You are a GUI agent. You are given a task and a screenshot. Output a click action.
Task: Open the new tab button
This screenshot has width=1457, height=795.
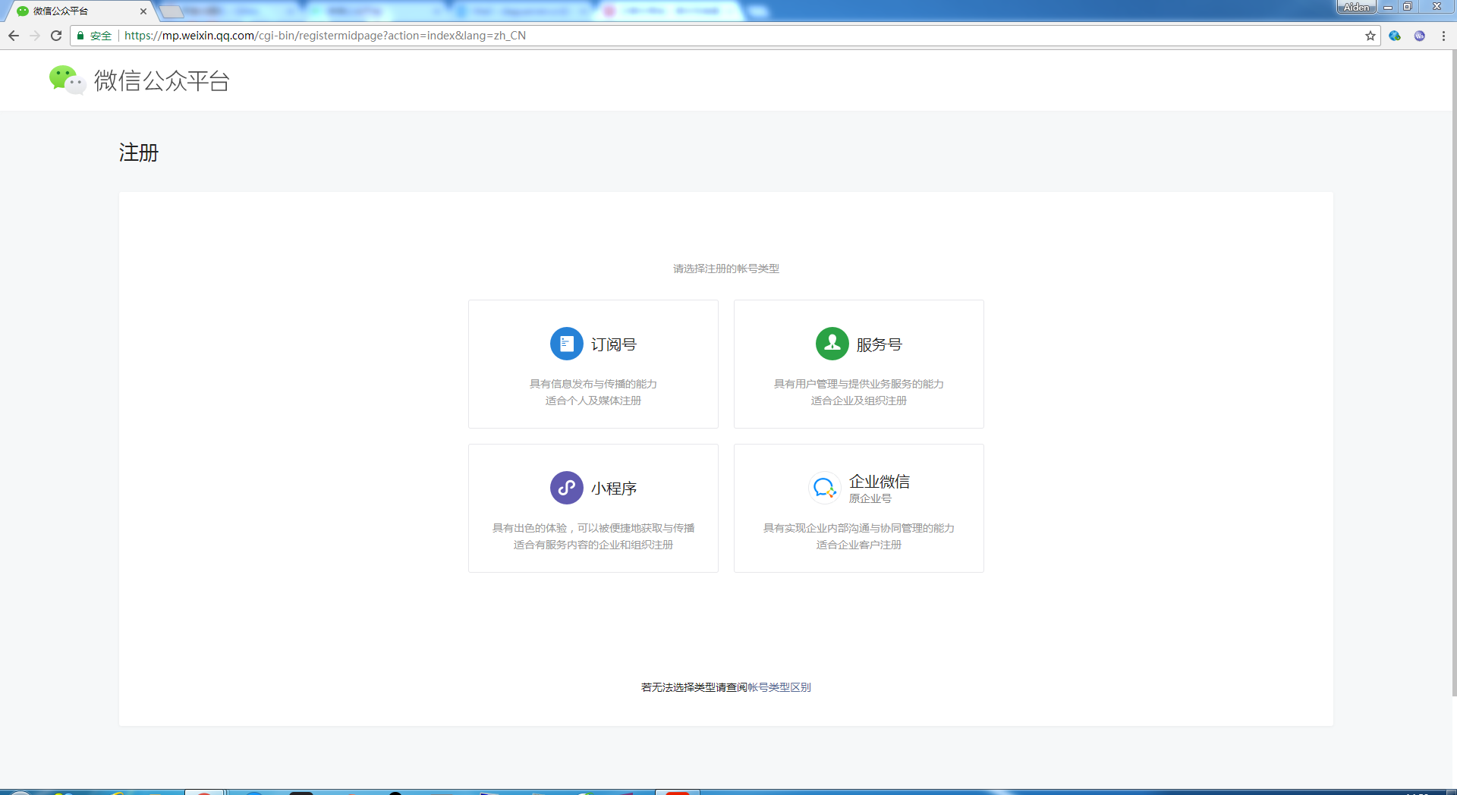pos(172,11)
